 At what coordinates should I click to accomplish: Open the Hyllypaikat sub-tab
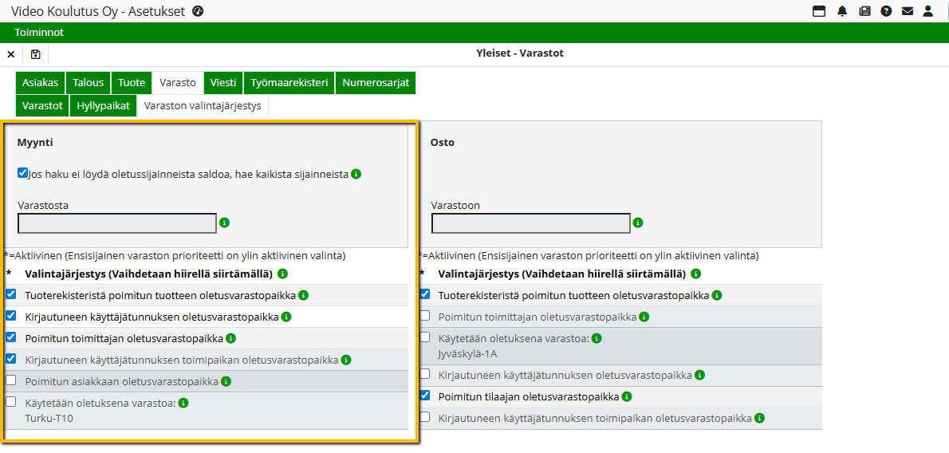click(103, 106)
